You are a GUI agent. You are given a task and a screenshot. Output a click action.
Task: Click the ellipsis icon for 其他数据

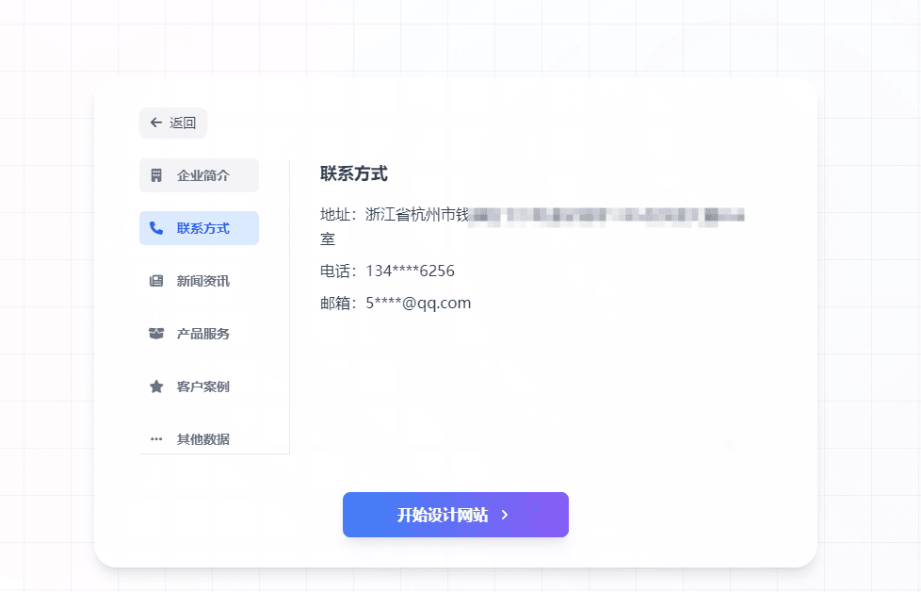[156, 439]
